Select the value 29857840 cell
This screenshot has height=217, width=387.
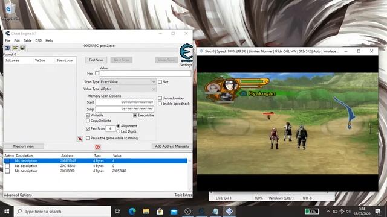pyautogui.click(x=119, y=171)
